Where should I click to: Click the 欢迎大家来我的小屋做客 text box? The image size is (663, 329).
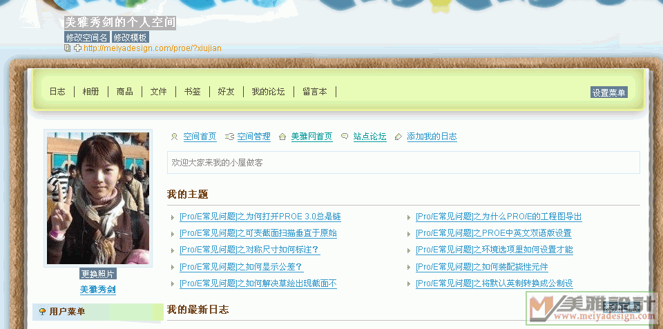click(403, 162)
